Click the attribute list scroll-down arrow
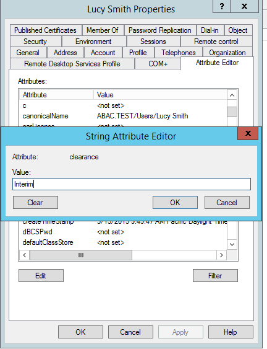 coord(232,244)
